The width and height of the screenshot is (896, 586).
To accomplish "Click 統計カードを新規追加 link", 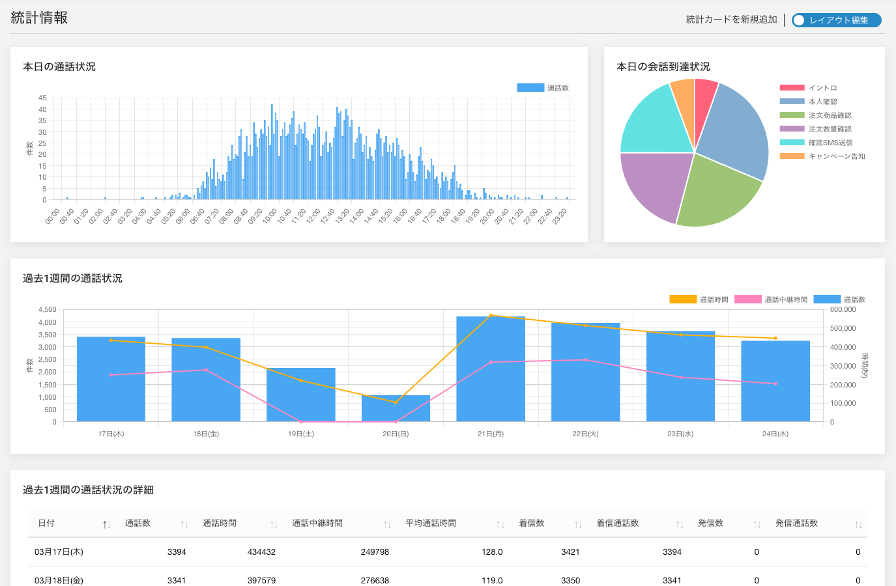I will [731, 20].
